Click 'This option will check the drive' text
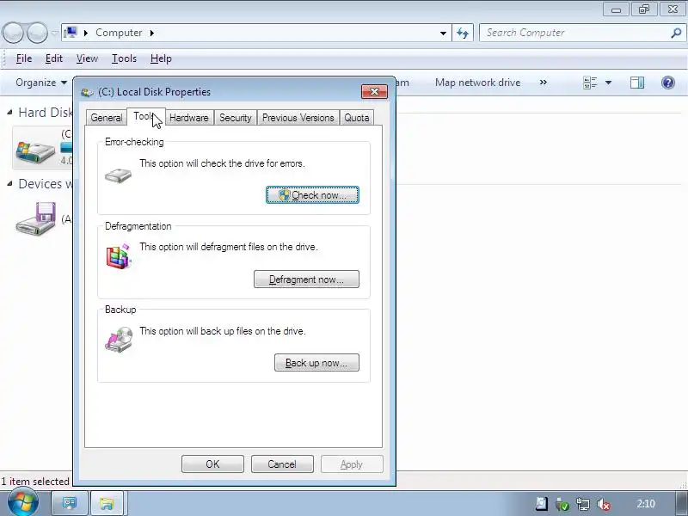 [222, 163]
